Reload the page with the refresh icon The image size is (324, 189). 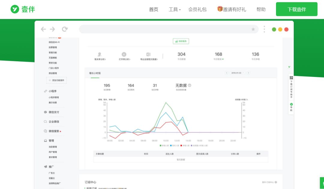64,29
